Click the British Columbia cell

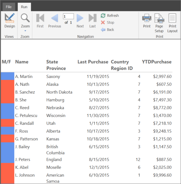pos(55,150)
